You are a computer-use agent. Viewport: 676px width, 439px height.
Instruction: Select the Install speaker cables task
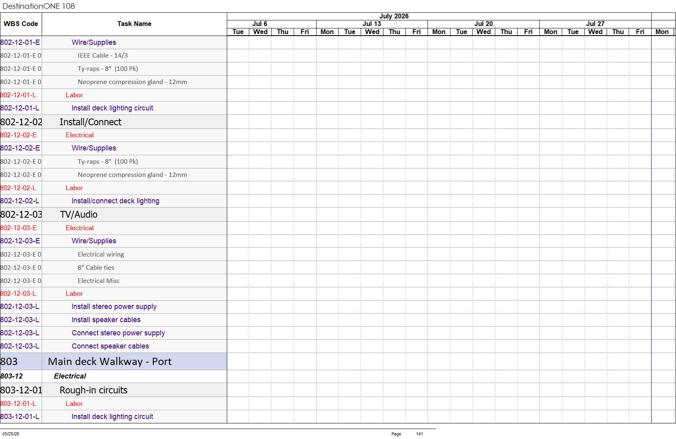tap(113, 320)
